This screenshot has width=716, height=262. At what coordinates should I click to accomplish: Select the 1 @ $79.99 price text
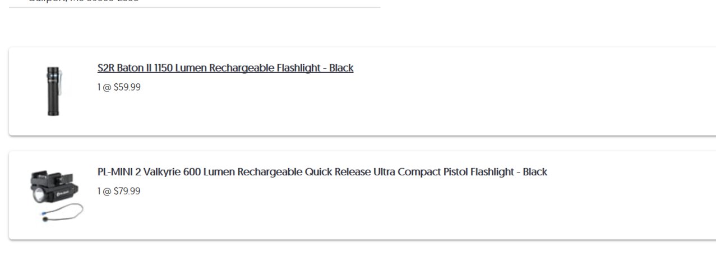[x=119, y=191]
